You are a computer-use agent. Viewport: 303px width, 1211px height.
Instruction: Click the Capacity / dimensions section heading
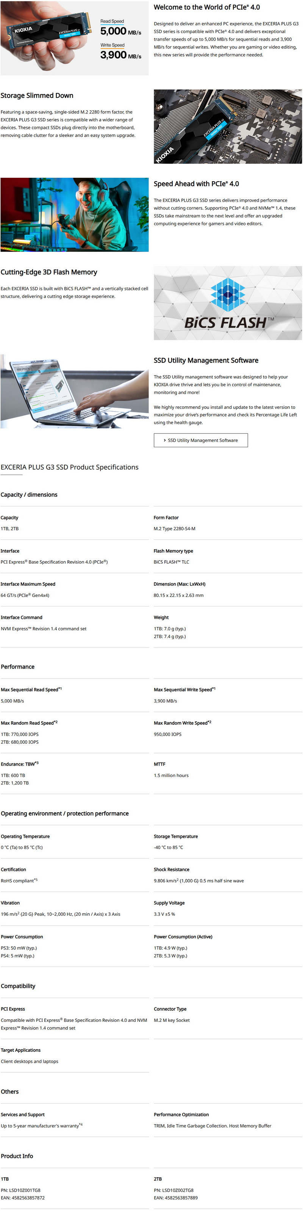(29, 495)
